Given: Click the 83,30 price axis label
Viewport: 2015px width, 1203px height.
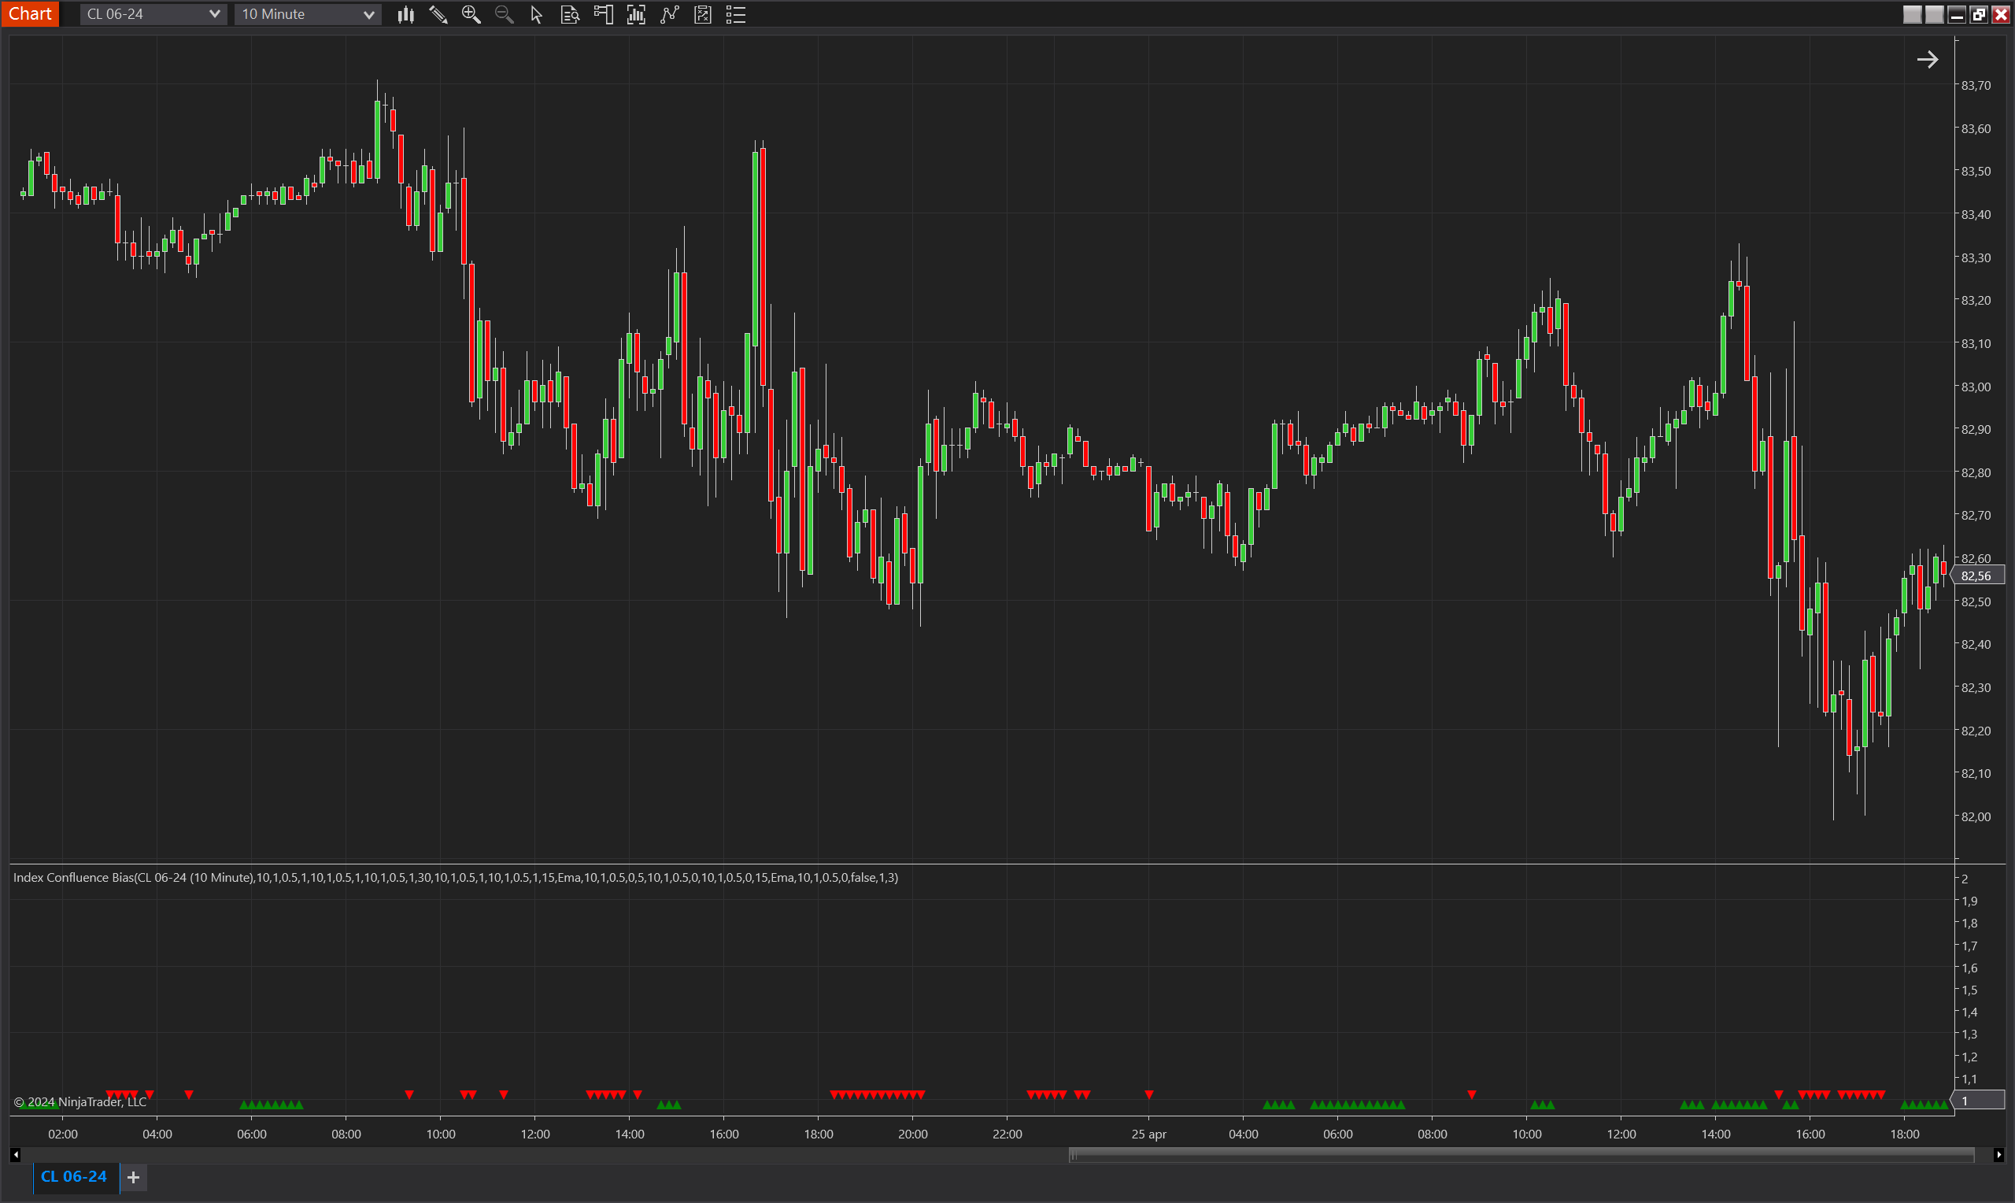Looking at the screenshot, I should (x=1976, y=257).
